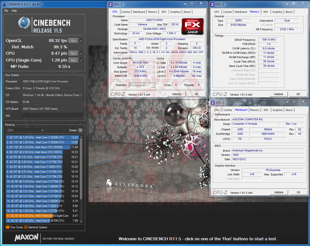Click Validate in Mainboard CPU-Z window

coord(279,192)
